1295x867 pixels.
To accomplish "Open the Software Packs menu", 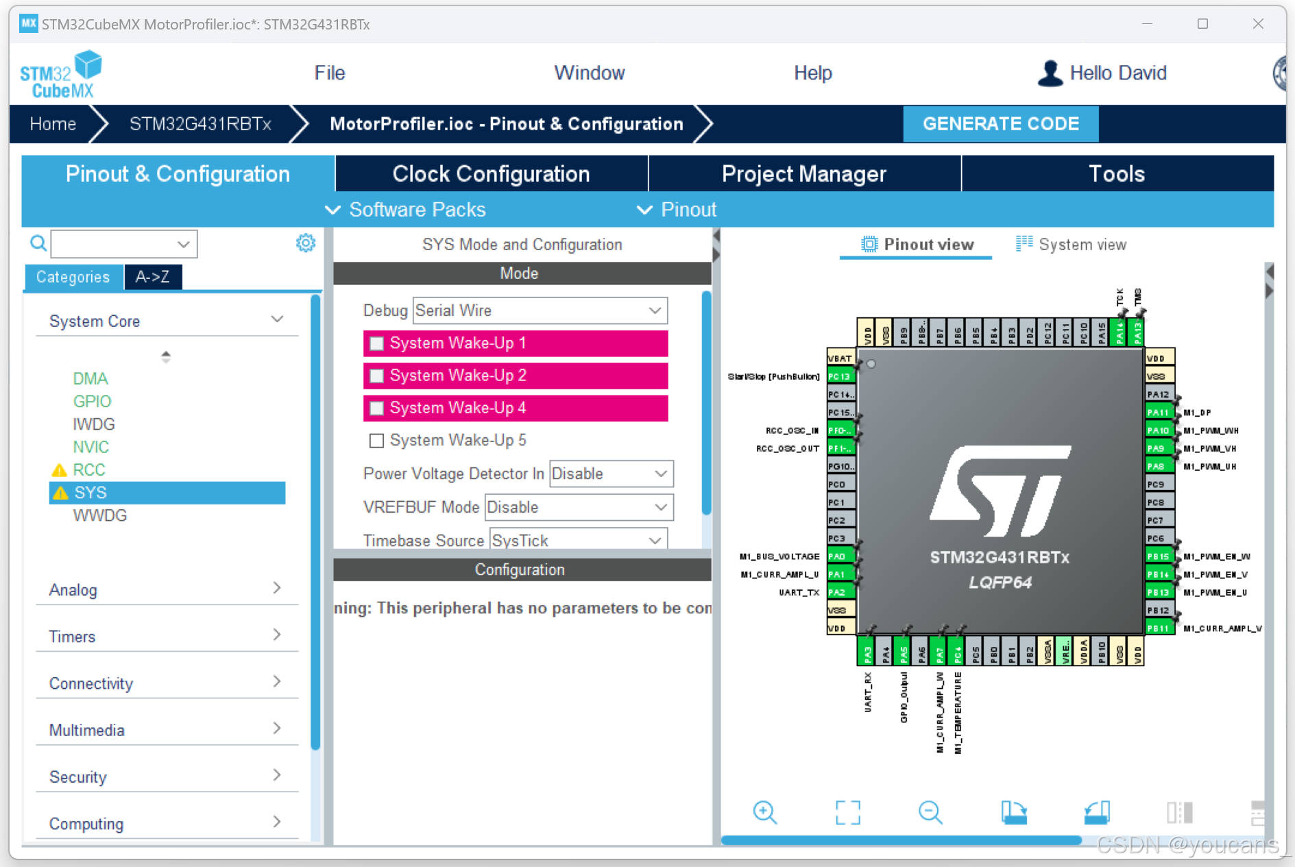I will 406,209.
